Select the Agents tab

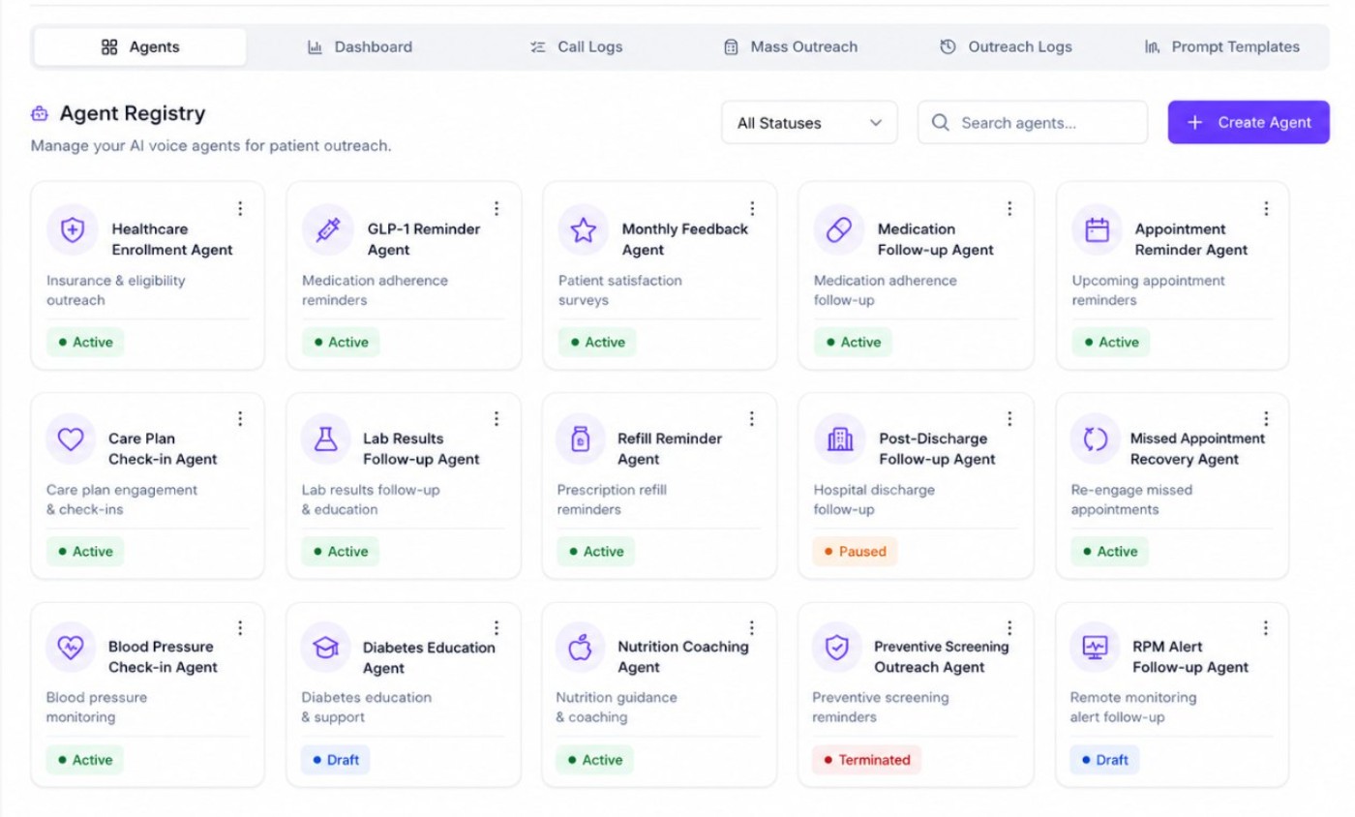pyautogui.click(x=140, y=46)
